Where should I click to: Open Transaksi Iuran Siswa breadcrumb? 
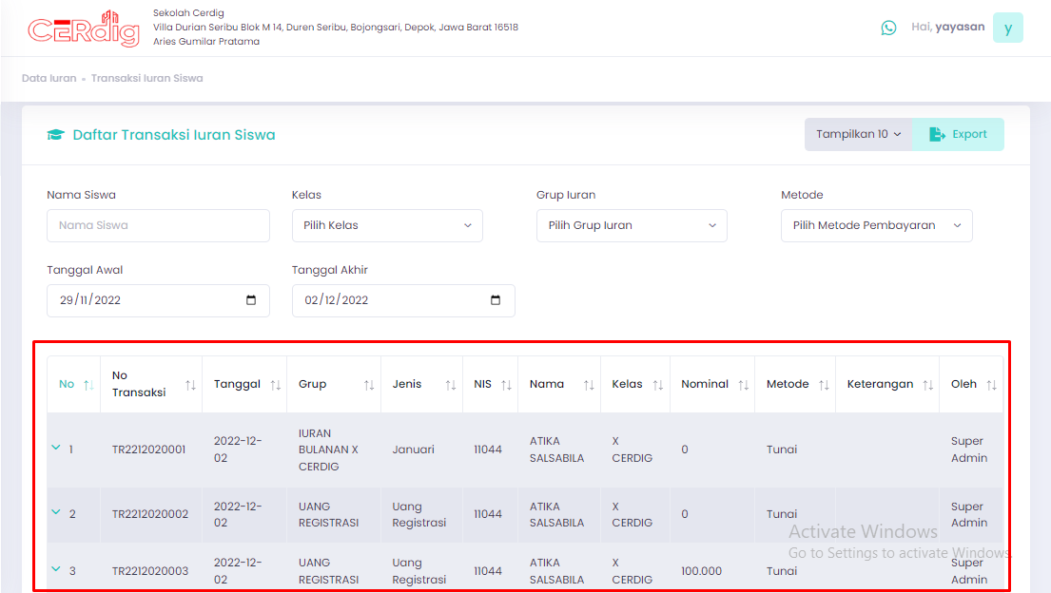tap(146, 78)
